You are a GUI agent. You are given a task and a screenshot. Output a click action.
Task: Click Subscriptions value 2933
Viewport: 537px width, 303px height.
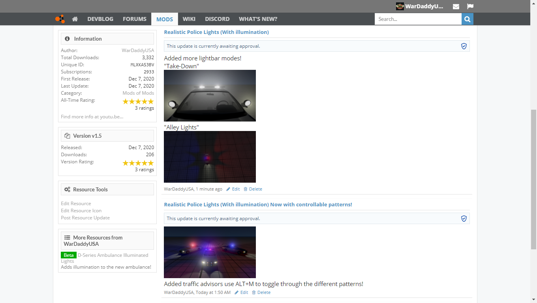(149, 72)
